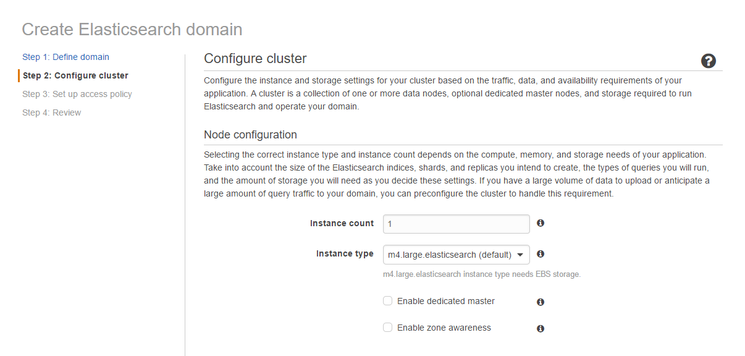Click the Node configuration section heading
Image resolution: width=745 pixels, height=356 pixels.
[250, 135]
